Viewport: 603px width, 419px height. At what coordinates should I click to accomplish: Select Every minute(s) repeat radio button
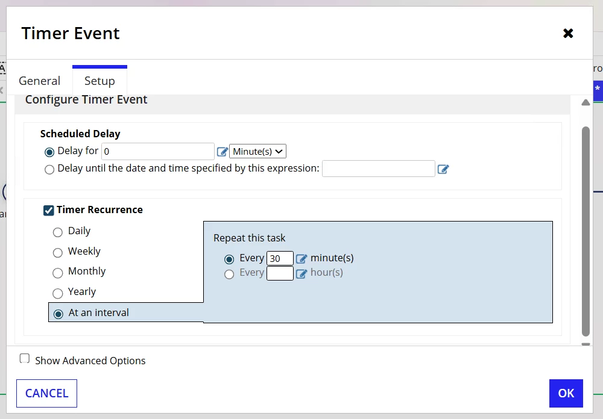click(x=229, y=259)
